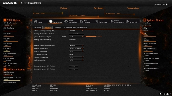The image size is (172, 96).
Task: Click the Total Memory 8192MB value
Action: point(106,91)
